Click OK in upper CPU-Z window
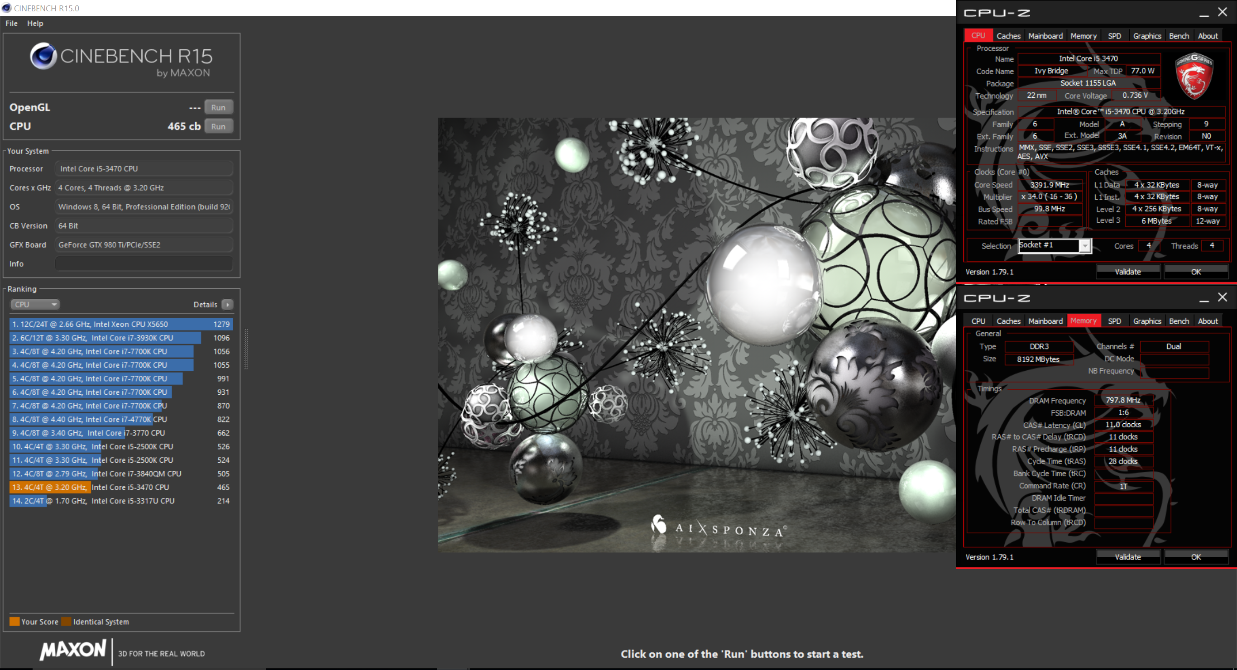 (1196, 272)
